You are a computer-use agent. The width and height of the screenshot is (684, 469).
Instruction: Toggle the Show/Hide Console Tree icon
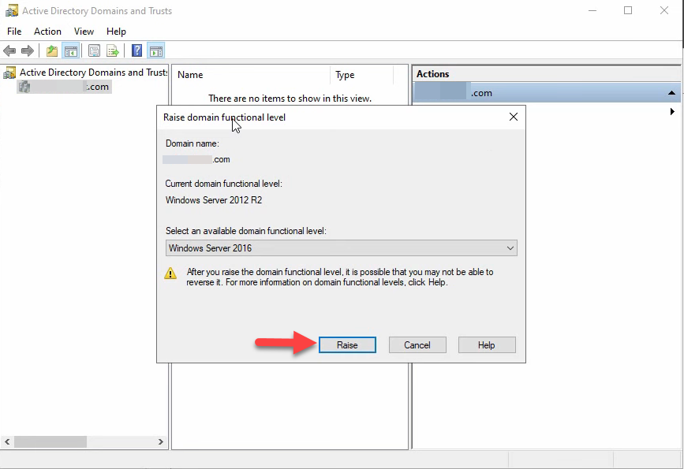pyautogui.click(x=71, y=51)
